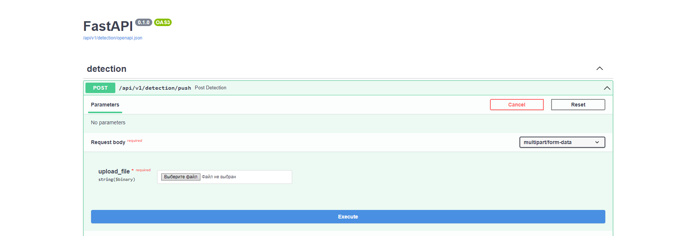The width and height of the screenshot is (696, 236).
Task: Click the Выберите файл file chooser button
Action: (x=181, y=177)
